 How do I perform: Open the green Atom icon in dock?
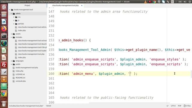point(4,86)
